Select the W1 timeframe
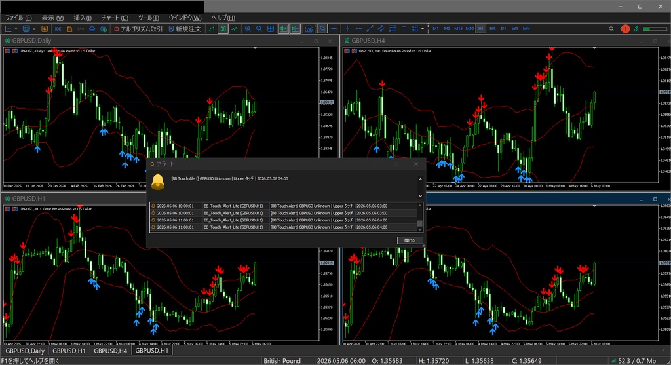The height and width of the screenshot is (365, 671). pyautogui.click(x=515, y=29)
